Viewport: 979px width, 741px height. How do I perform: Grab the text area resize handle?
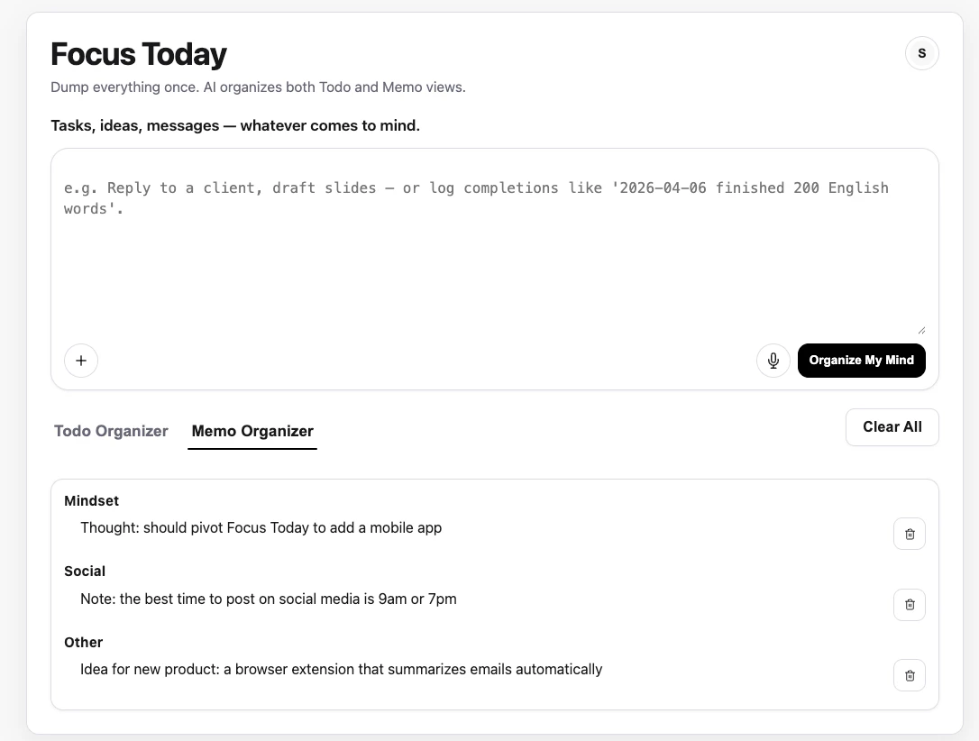click(921, 330)
